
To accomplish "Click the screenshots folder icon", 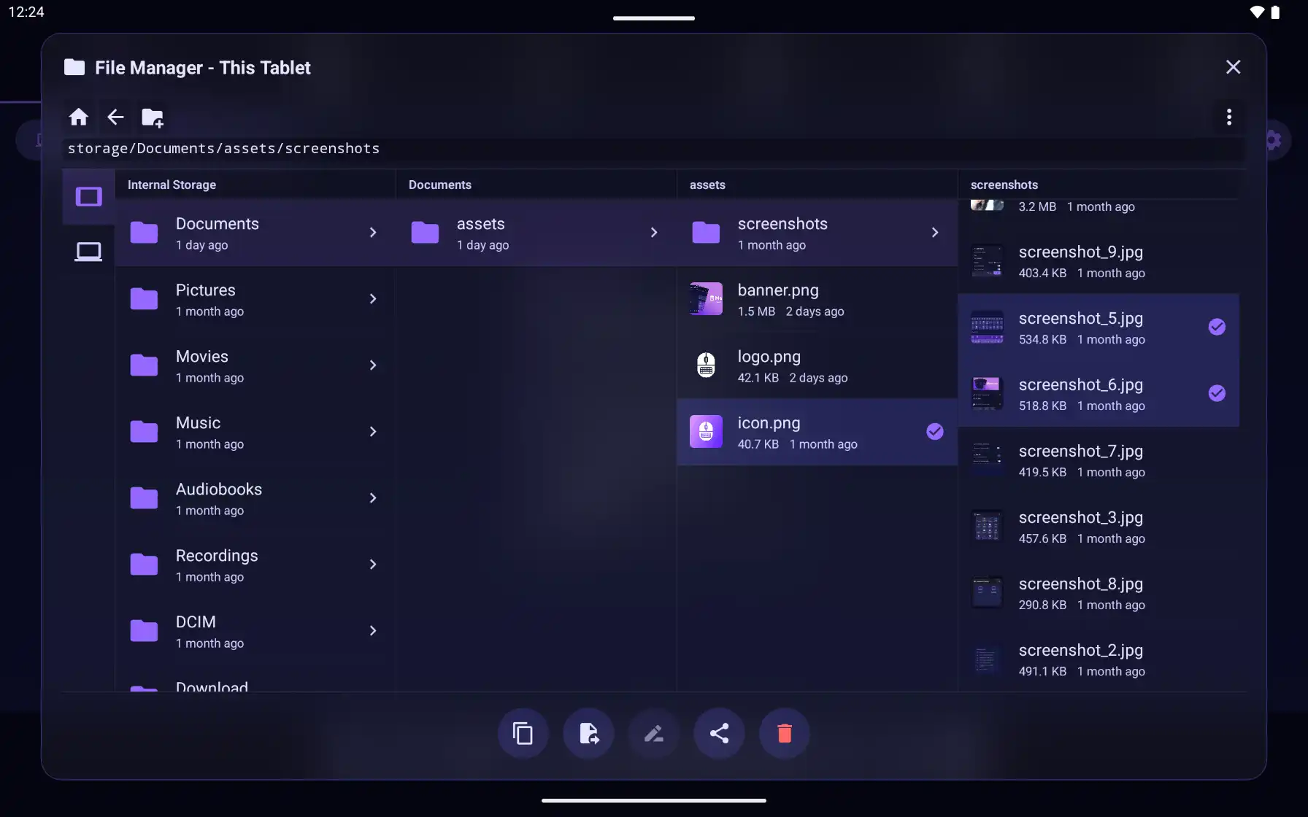I will 706,233.
